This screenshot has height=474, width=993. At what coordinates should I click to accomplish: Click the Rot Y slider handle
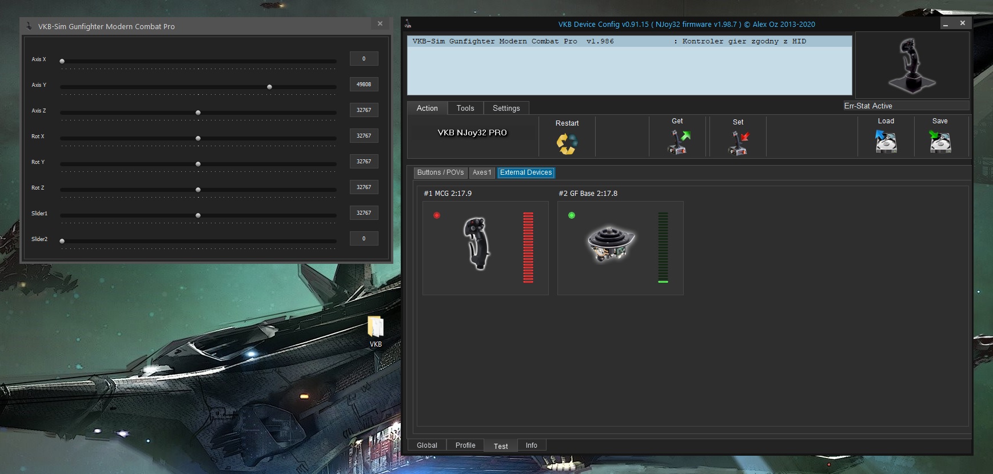pos(198,164)
